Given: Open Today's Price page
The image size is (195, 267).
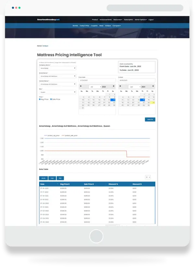Looking at the screenshot, I should 84,26.
